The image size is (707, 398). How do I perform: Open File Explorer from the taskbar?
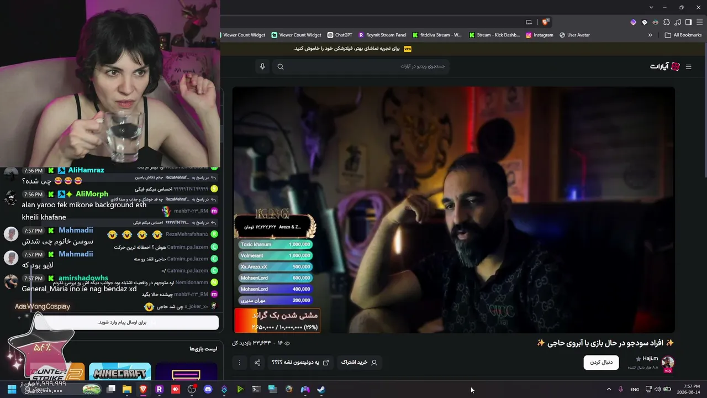tap(127, 389)
